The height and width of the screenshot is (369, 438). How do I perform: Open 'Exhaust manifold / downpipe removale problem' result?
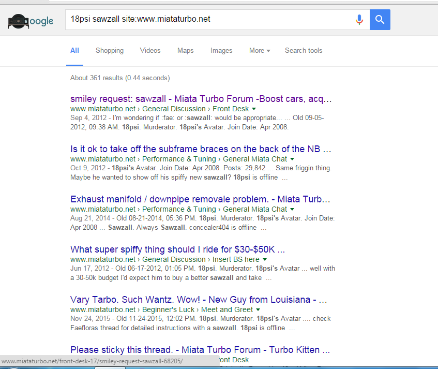[x=200, y=199]
